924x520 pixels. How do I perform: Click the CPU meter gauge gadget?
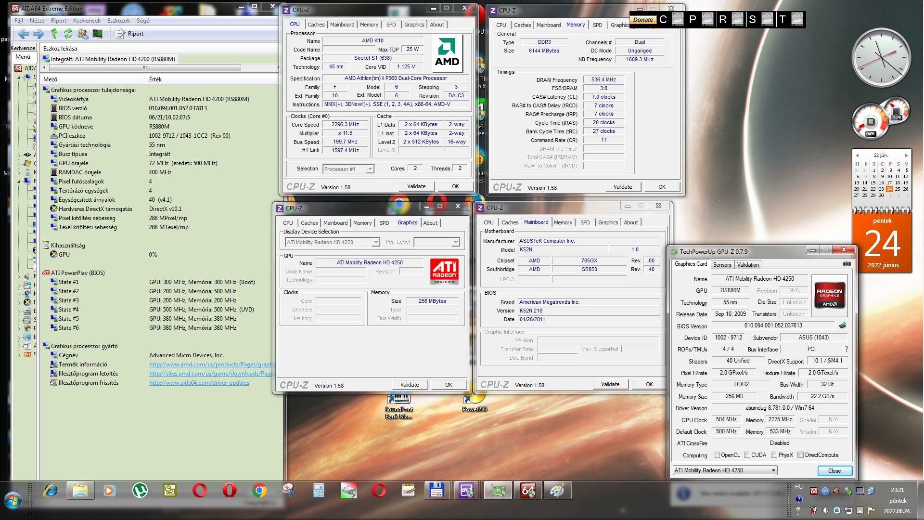871,121
